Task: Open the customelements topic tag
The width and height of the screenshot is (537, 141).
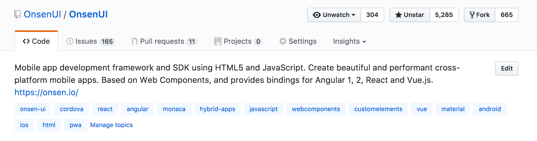Action: pos(378,109)
